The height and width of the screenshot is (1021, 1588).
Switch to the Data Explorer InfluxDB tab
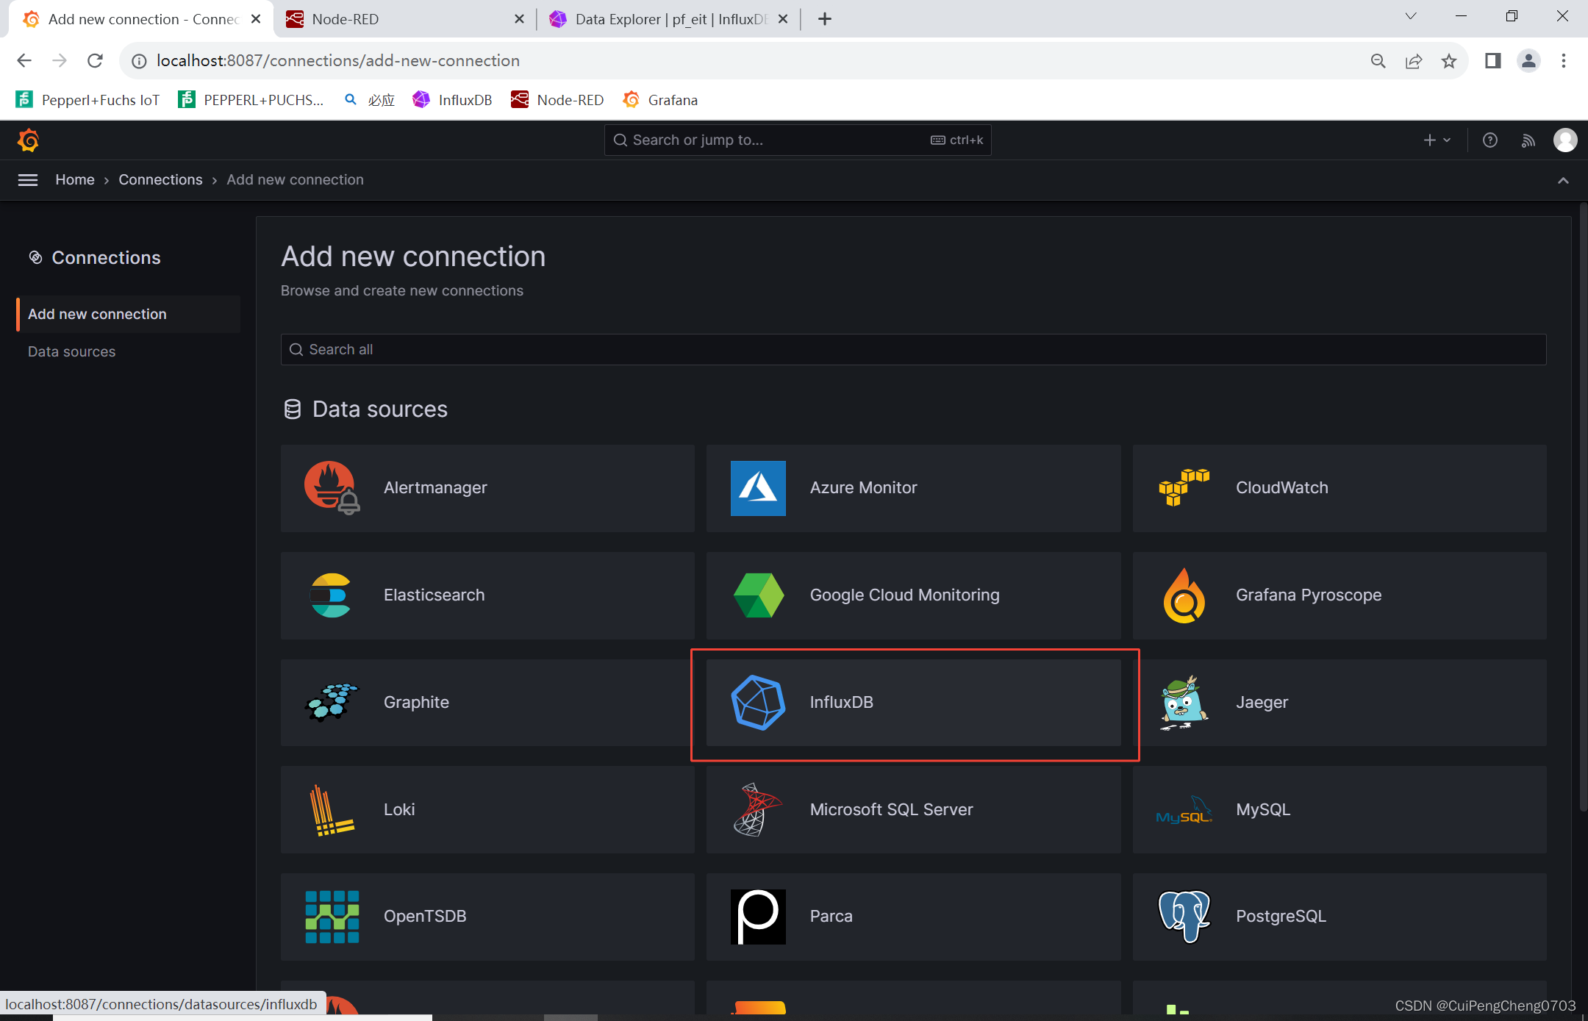pos(668,19)
